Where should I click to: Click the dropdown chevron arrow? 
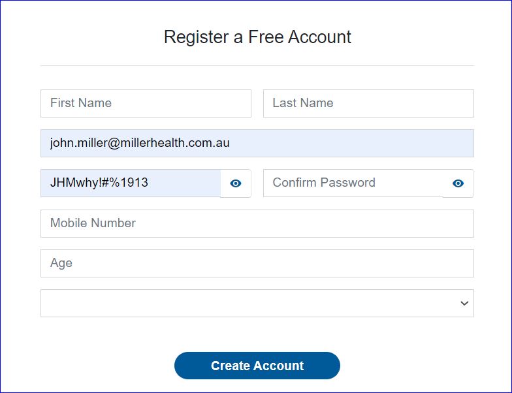click(464, 304)
